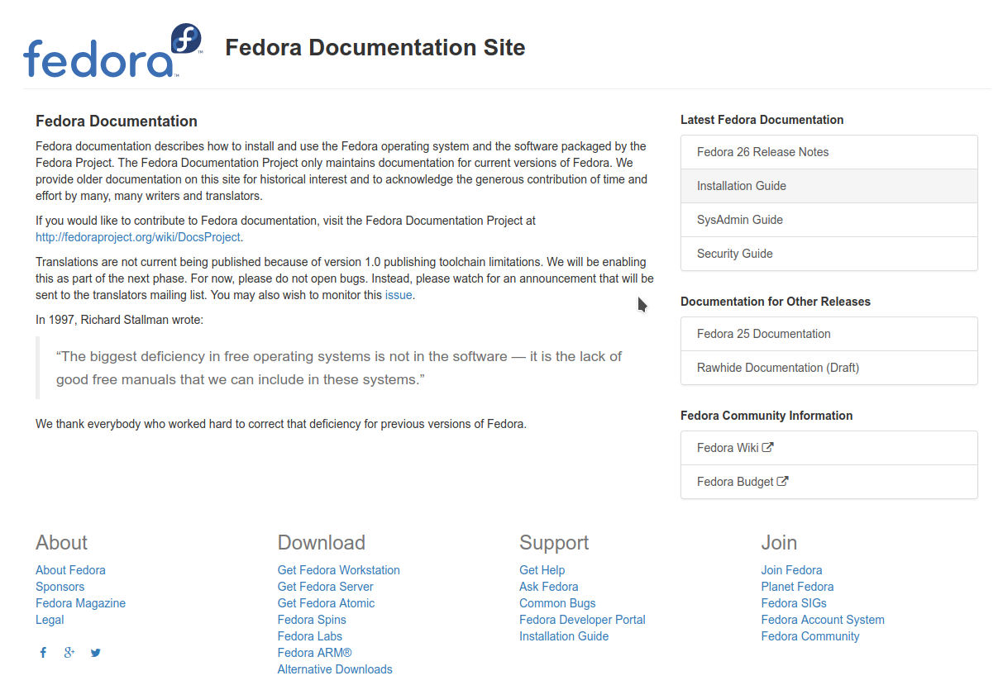The height and width of the screenshot is (690, 998).
Task: Open the Fedora Wiki list item
Action: [x=828, y=448]
